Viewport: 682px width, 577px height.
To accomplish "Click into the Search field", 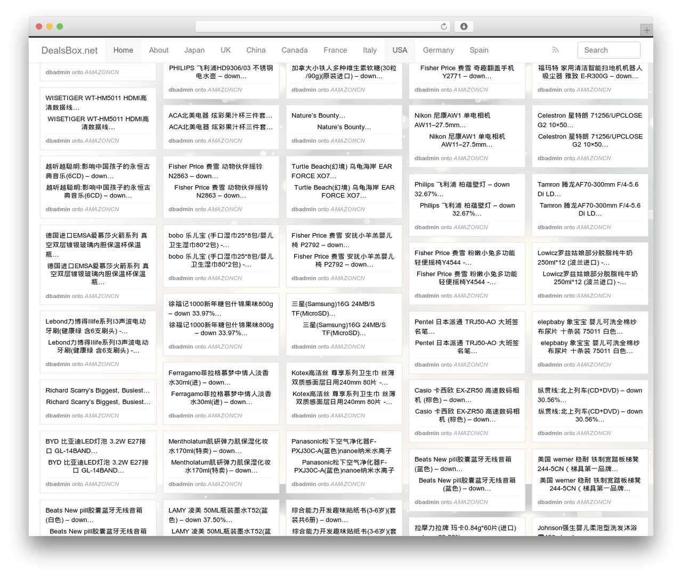I will coord(608,50).
